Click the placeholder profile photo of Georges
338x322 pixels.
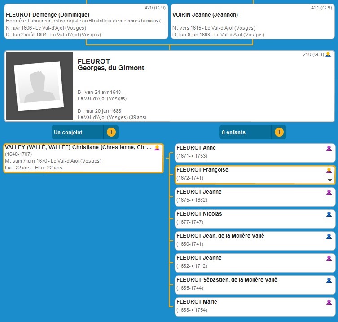coord(39,86)
